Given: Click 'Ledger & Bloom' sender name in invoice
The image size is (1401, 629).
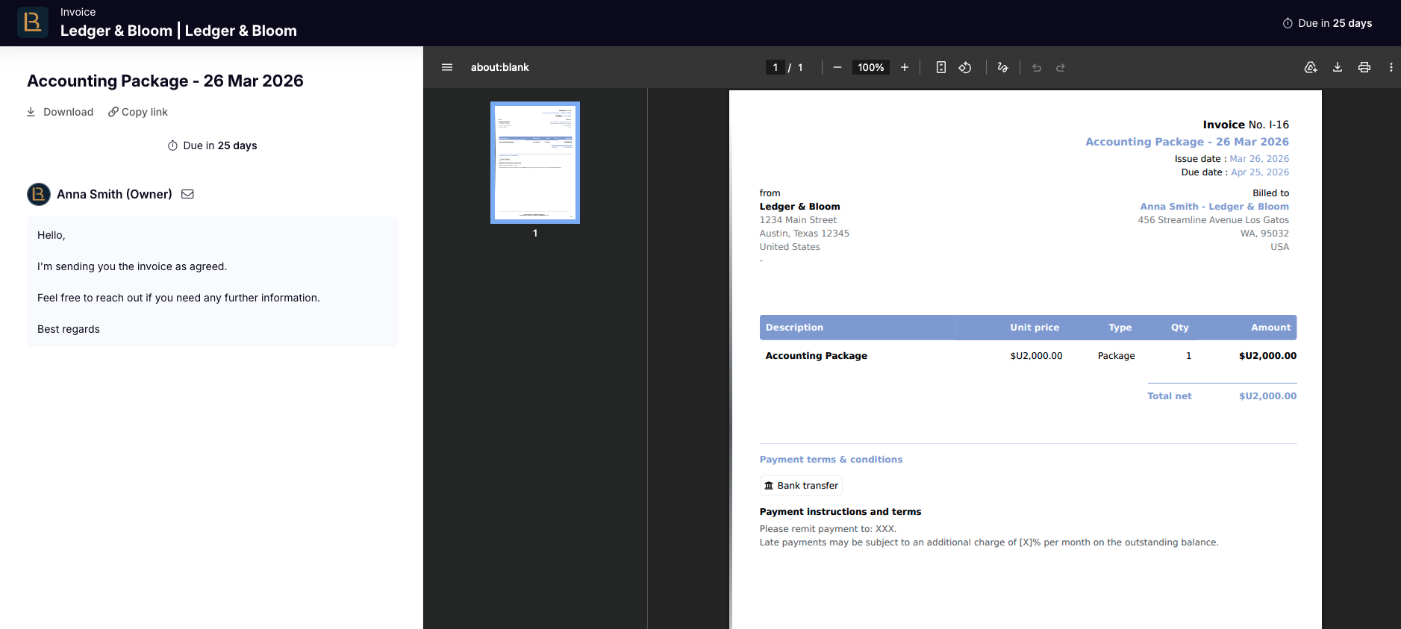Looking at the screenshot, I should [x=799, y=207].
